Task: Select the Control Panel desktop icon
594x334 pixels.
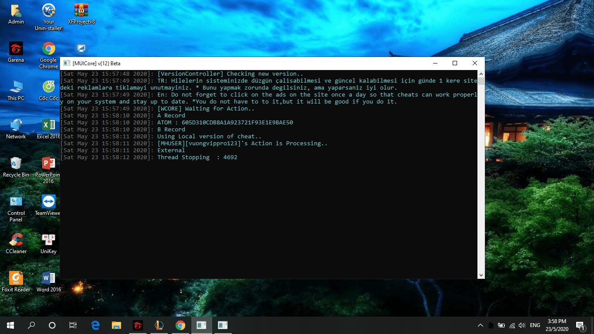Action: point(16,208)
